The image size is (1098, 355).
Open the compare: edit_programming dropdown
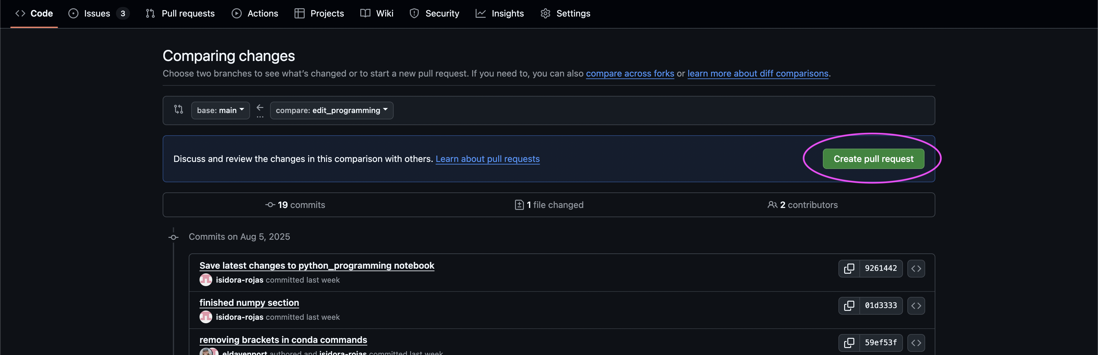coord(331,111)
